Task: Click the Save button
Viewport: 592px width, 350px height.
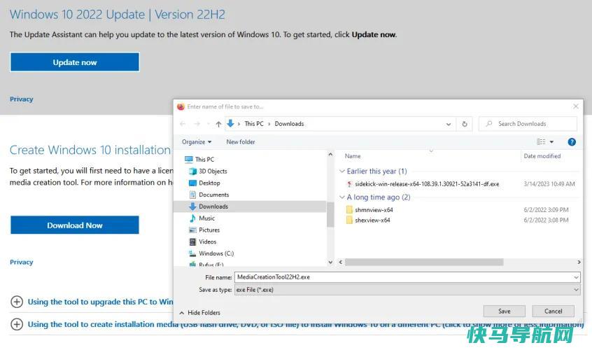Action: 504,311
